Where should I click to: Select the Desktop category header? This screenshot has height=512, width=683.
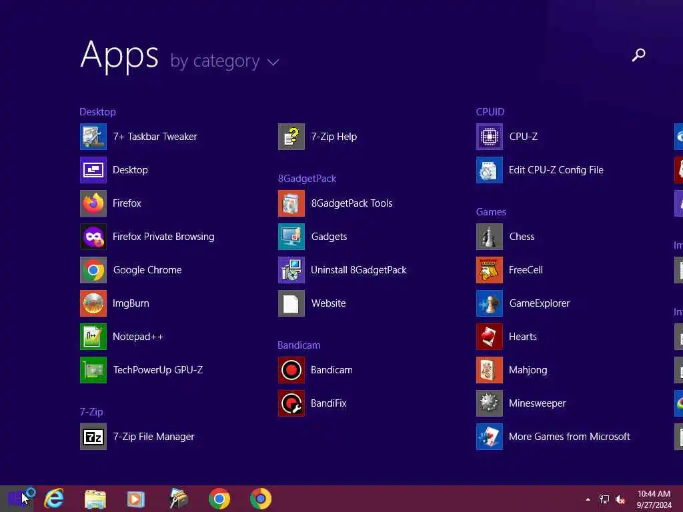point(97,112)
